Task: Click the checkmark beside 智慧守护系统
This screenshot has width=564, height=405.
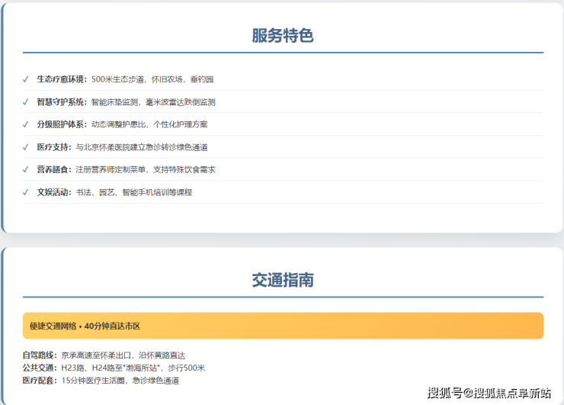Action: click(x=27, y=101)
